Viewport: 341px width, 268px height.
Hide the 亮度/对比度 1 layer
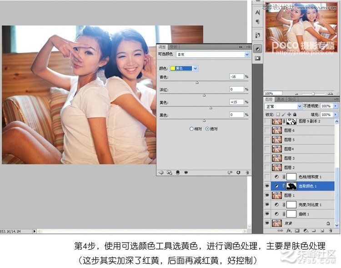[267, 204]
